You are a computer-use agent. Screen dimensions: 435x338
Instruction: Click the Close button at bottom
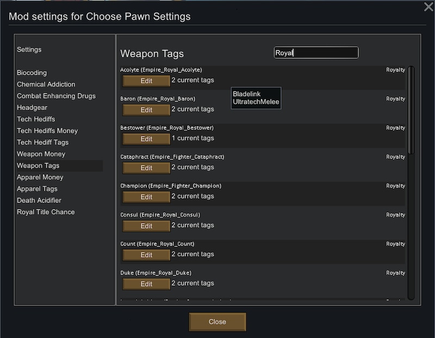pos(217,322)
